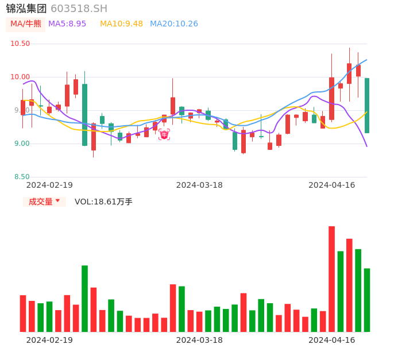
Task: Click the 9.00 price axis label
Action: click(22, 144)
